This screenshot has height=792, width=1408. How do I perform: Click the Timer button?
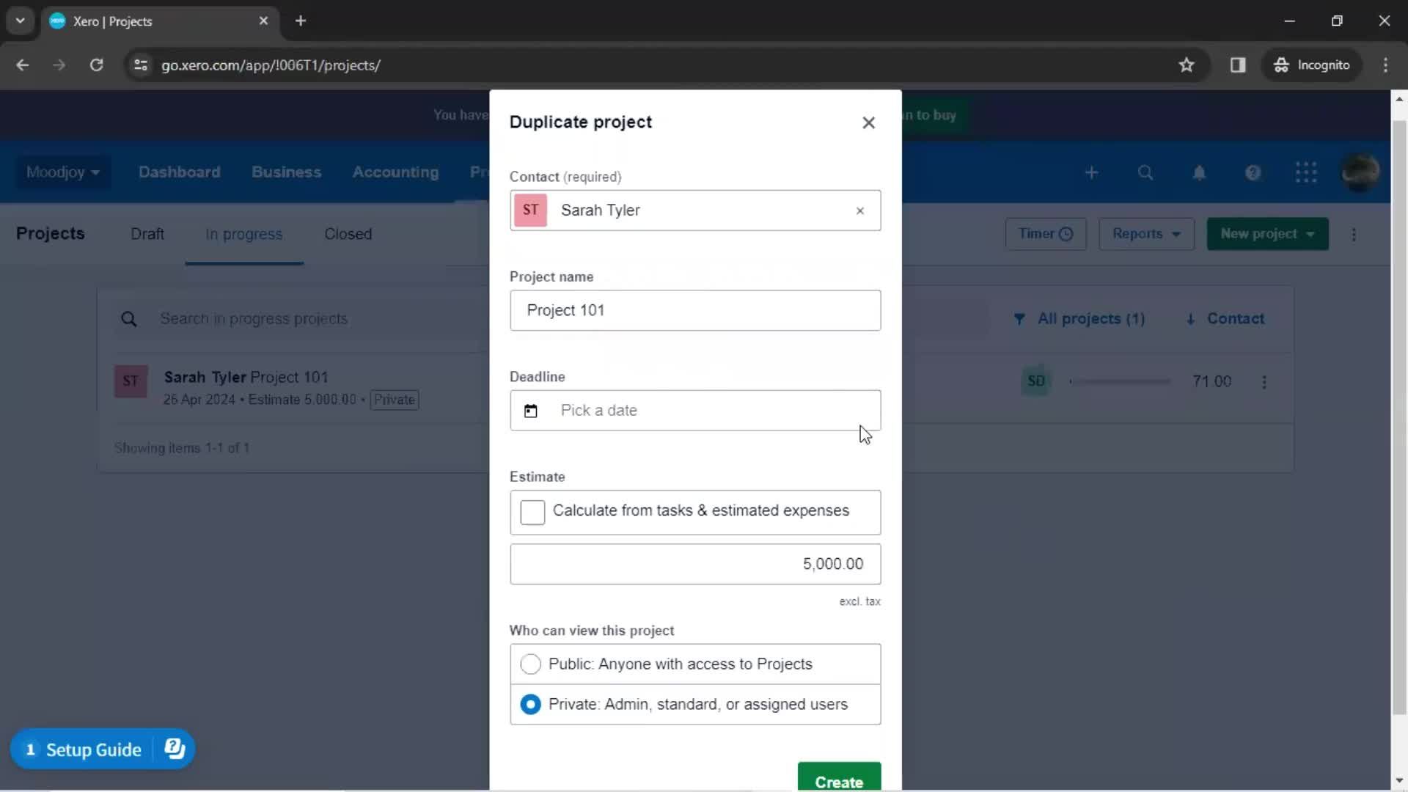(x=1046, y=234)
